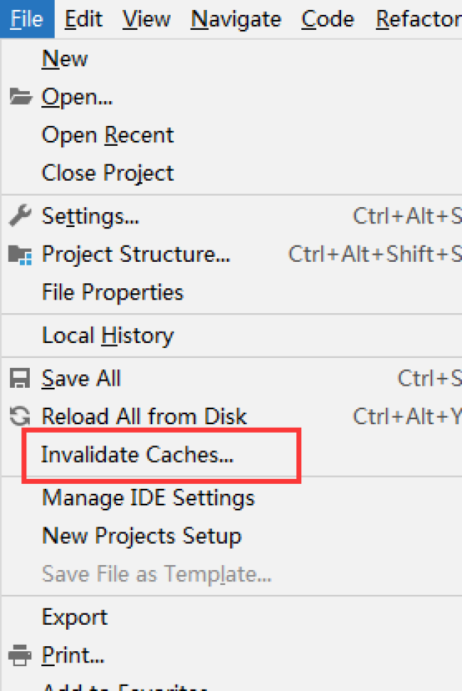Click the Export menu entry
This screenshot has height=691, width=462.
[x=75, y=616]
